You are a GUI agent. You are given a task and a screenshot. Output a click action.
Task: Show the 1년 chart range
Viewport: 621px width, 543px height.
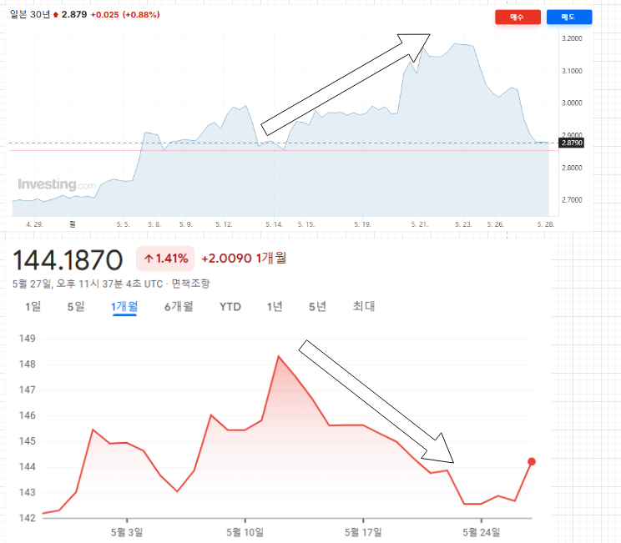point(275,307)
